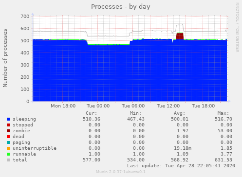
Task: Select uninterruptible maximum value 1.85
Action: pyautogui.click(x=226, y=148)
